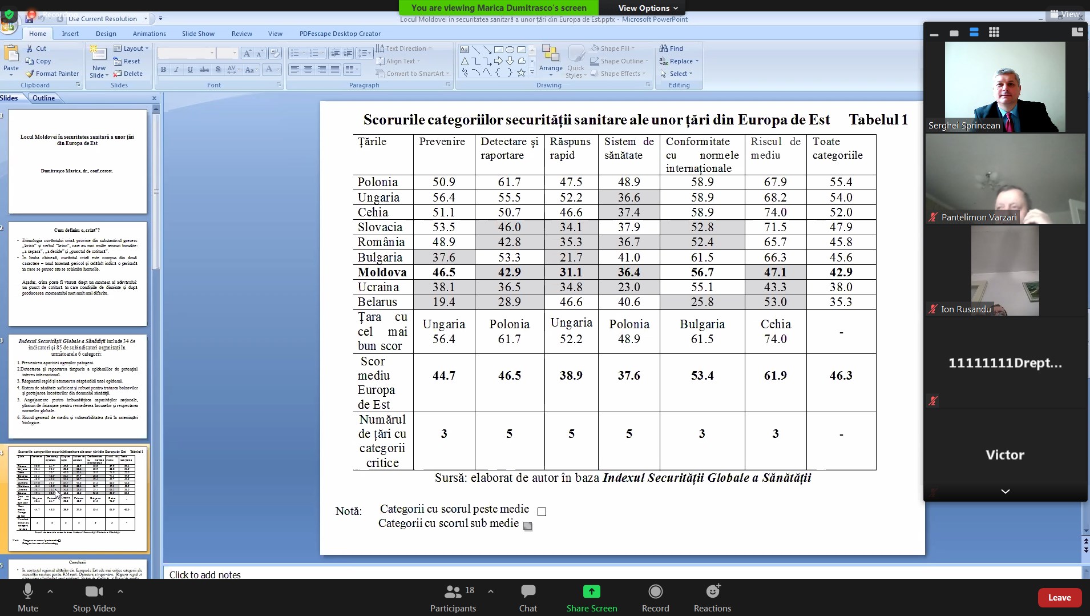Expand audio options arrow next to Mute
The width and height of the screenshot is (1090, 616).
[50, 591]
